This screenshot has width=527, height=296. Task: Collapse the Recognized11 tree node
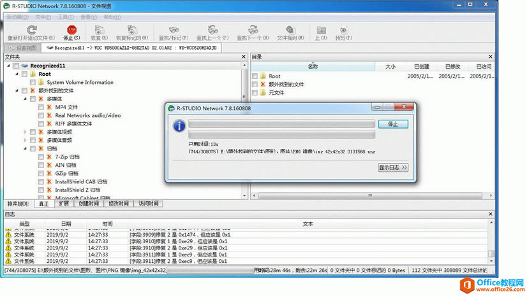pos(9,66)
